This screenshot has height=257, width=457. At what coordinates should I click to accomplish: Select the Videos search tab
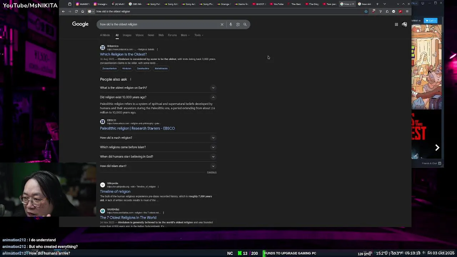tap(139, 35)
